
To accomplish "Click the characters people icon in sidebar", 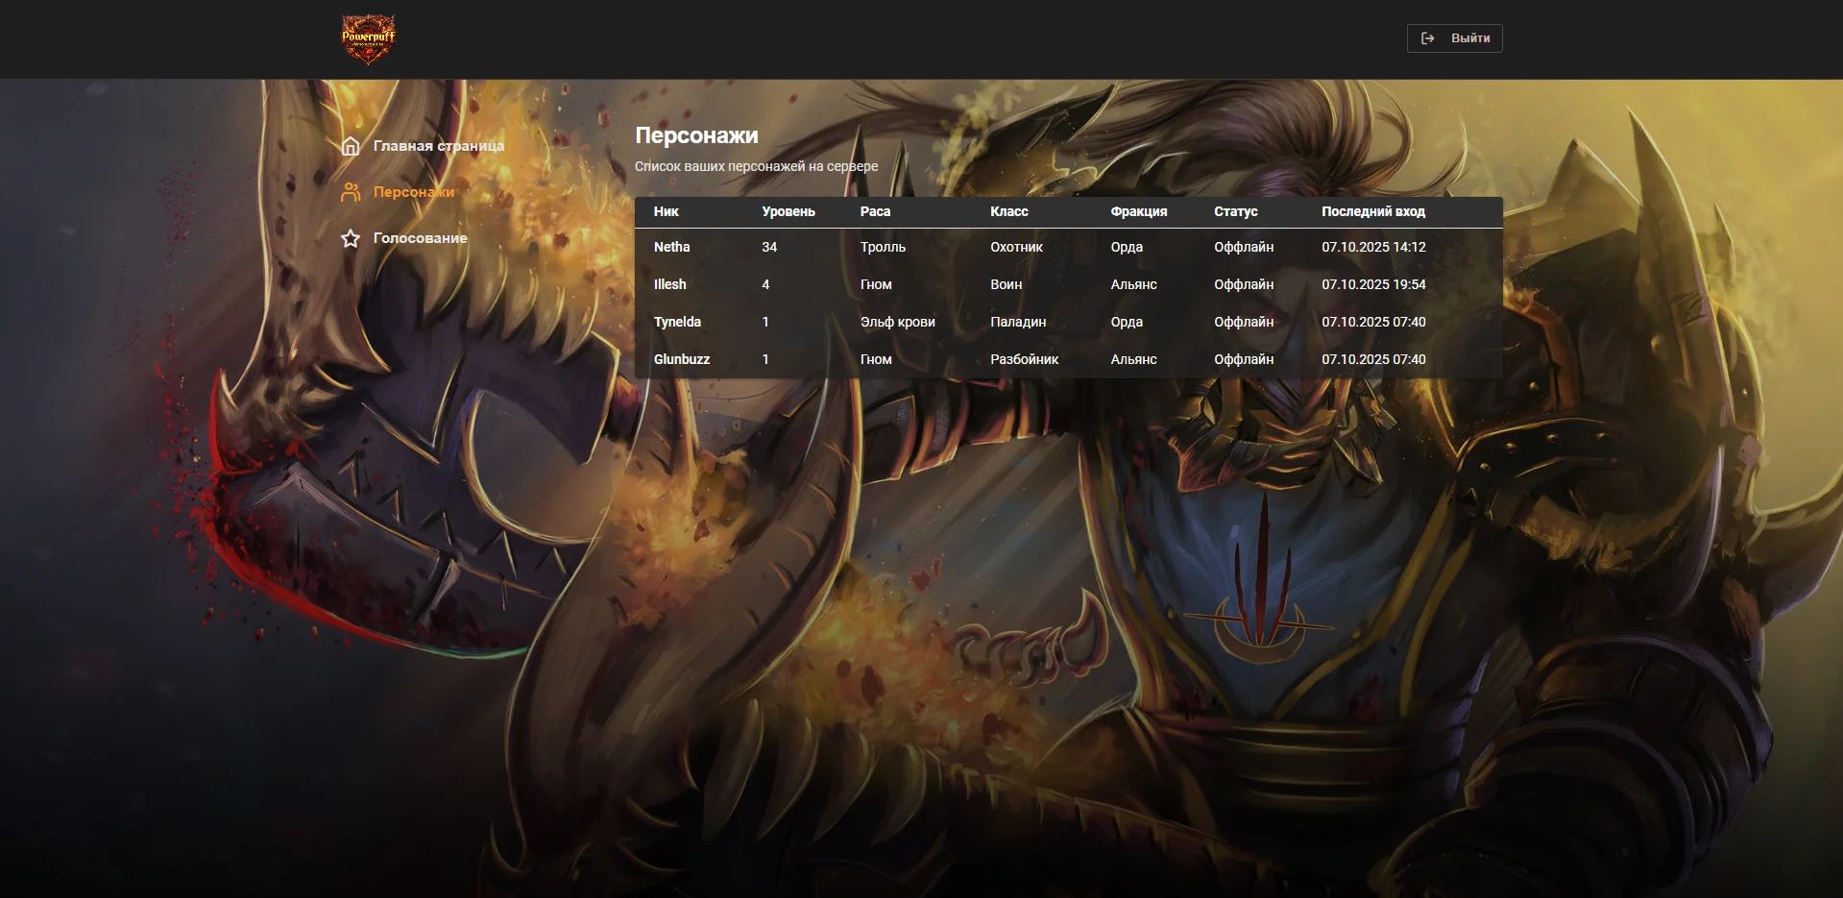I will pos(351,192).
